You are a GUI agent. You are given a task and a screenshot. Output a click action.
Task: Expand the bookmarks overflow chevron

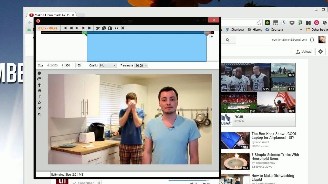[301, 30]
